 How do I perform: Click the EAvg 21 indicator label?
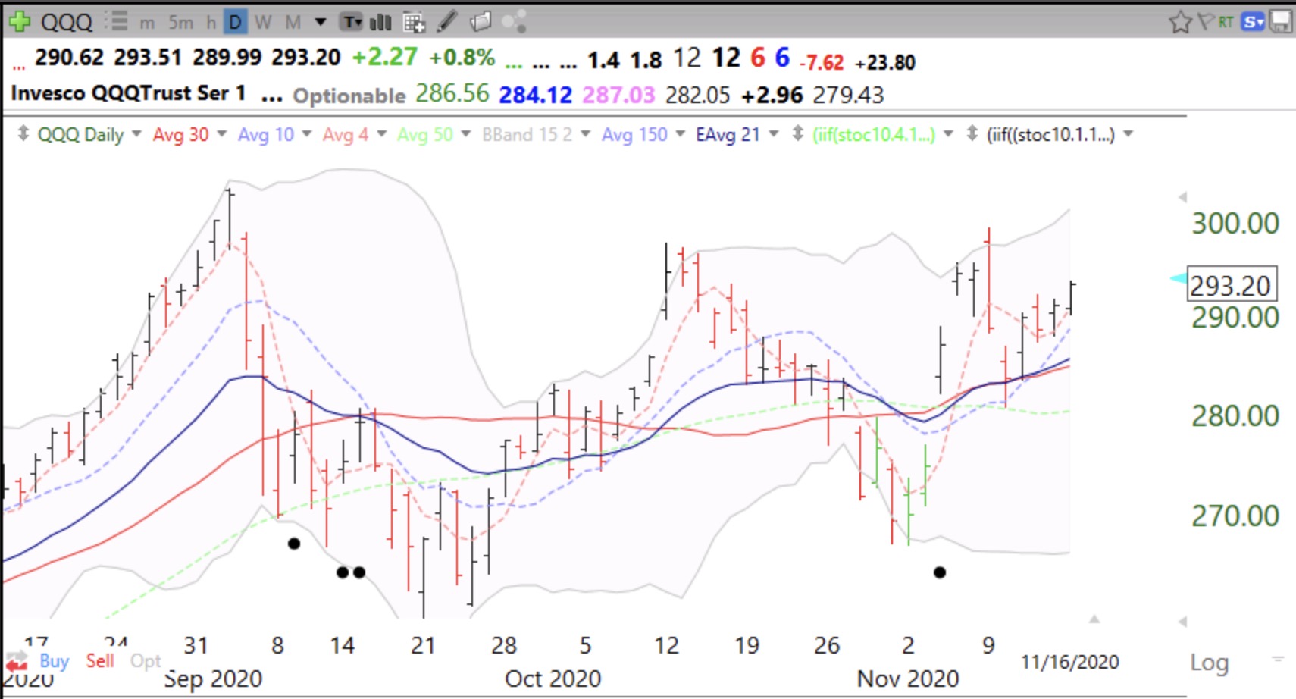(x=728, y=134)
